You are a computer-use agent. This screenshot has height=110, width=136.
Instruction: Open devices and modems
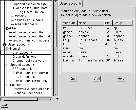click(30, 20)
